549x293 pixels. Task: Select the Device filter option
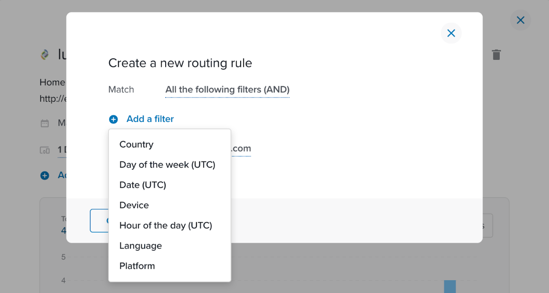pyautogui.click(x=134, y=205)
